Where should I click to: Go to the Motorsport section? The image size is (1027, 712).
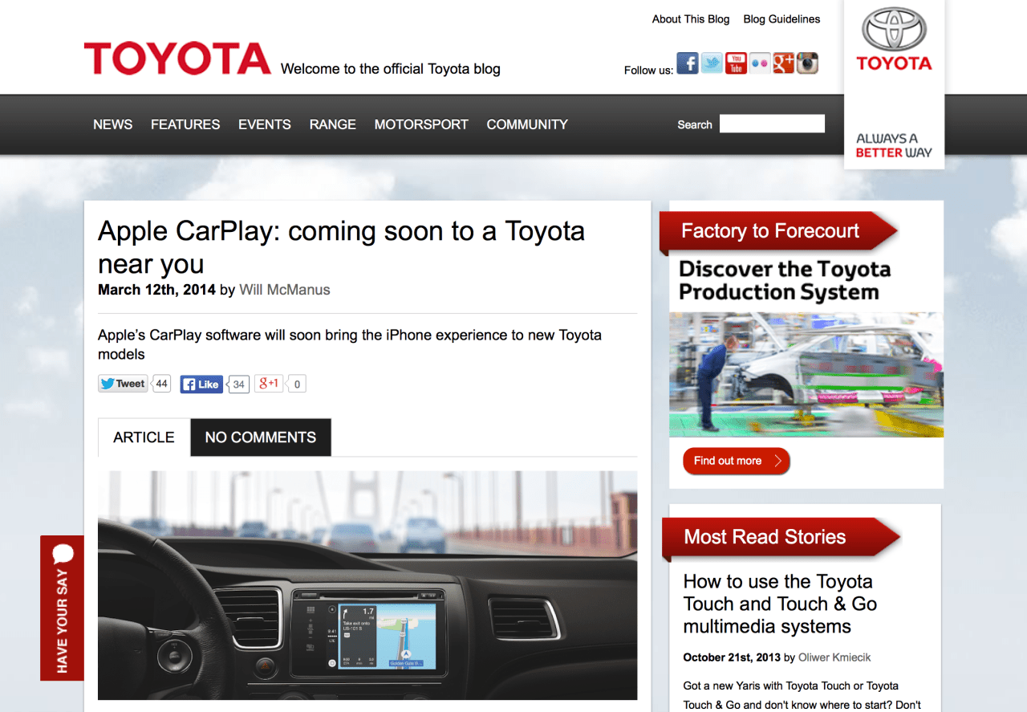click(421, 124)
